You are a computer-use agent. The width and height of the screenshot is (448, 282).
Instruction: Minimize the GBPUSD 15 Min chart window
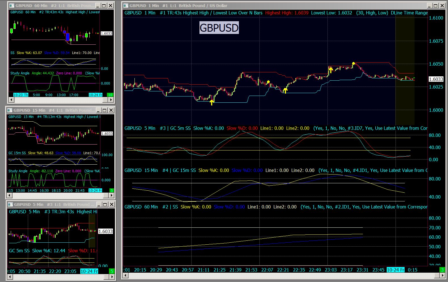click(x=98, y=110)
